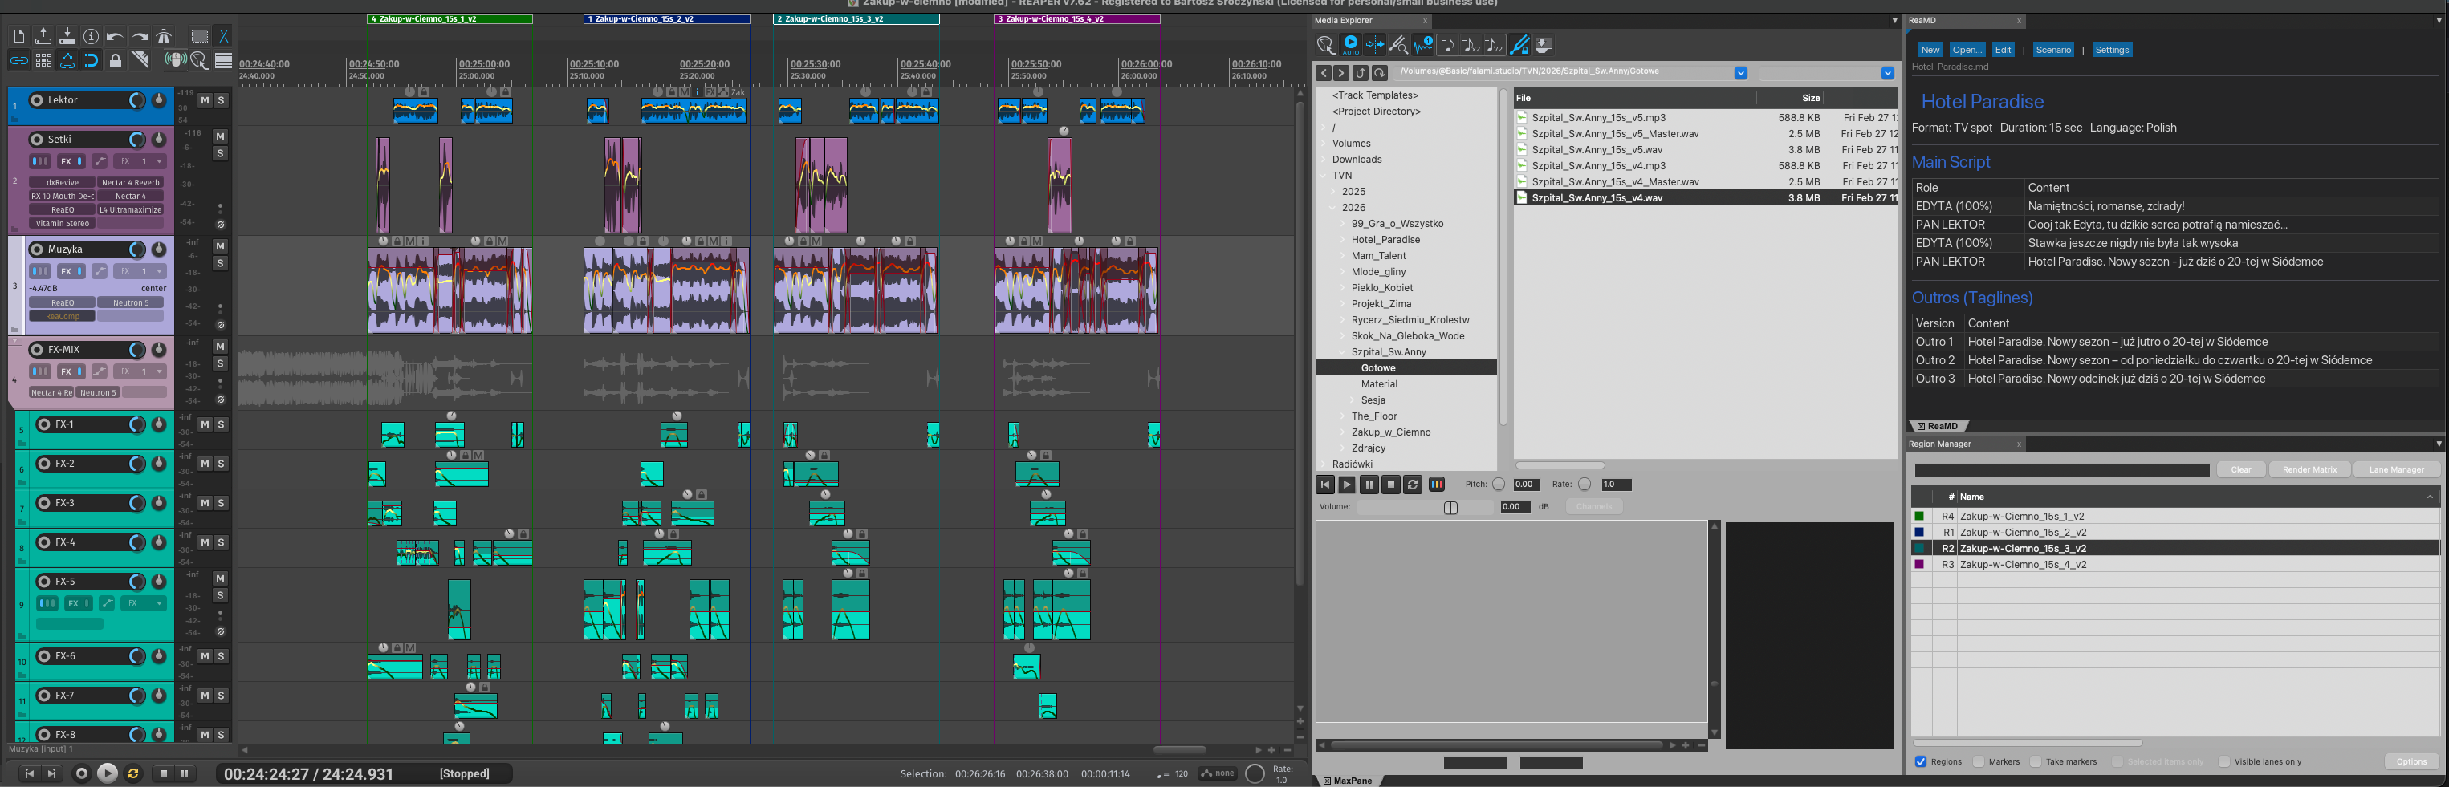Collapse the Szpital_Sw.Anny folder
The width and height of the screenshot is (2449, 787).
point(1344,351)
